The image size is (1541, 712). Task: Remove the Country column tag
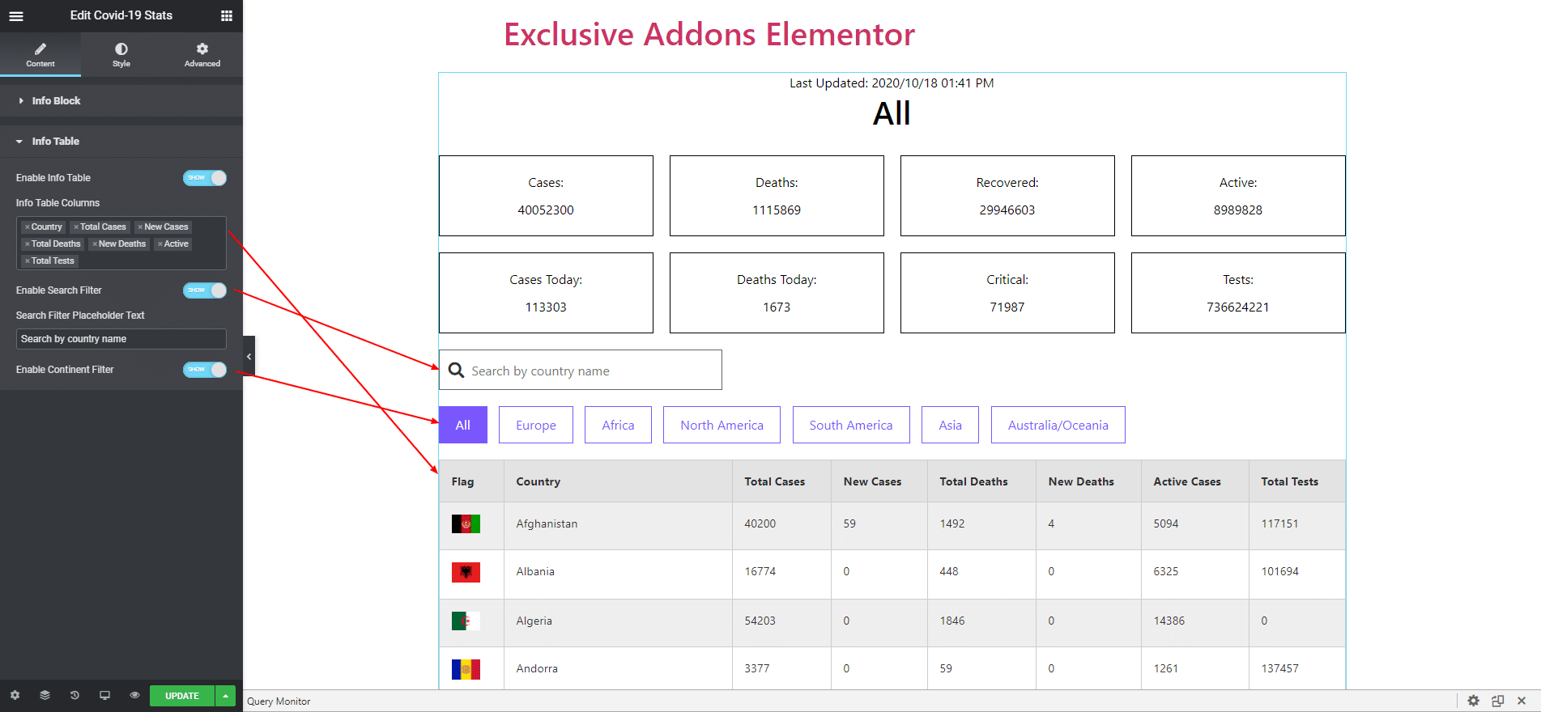[x=27, y=227]
